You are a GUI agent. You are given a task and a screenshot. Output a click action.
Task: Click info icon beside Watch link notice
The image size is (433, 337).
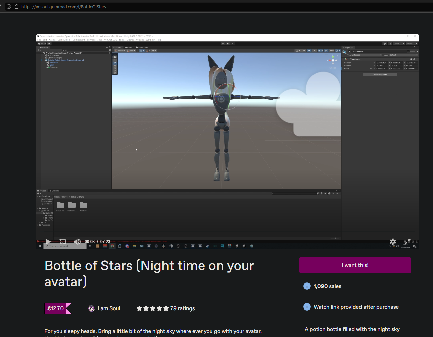coord(307,307)
